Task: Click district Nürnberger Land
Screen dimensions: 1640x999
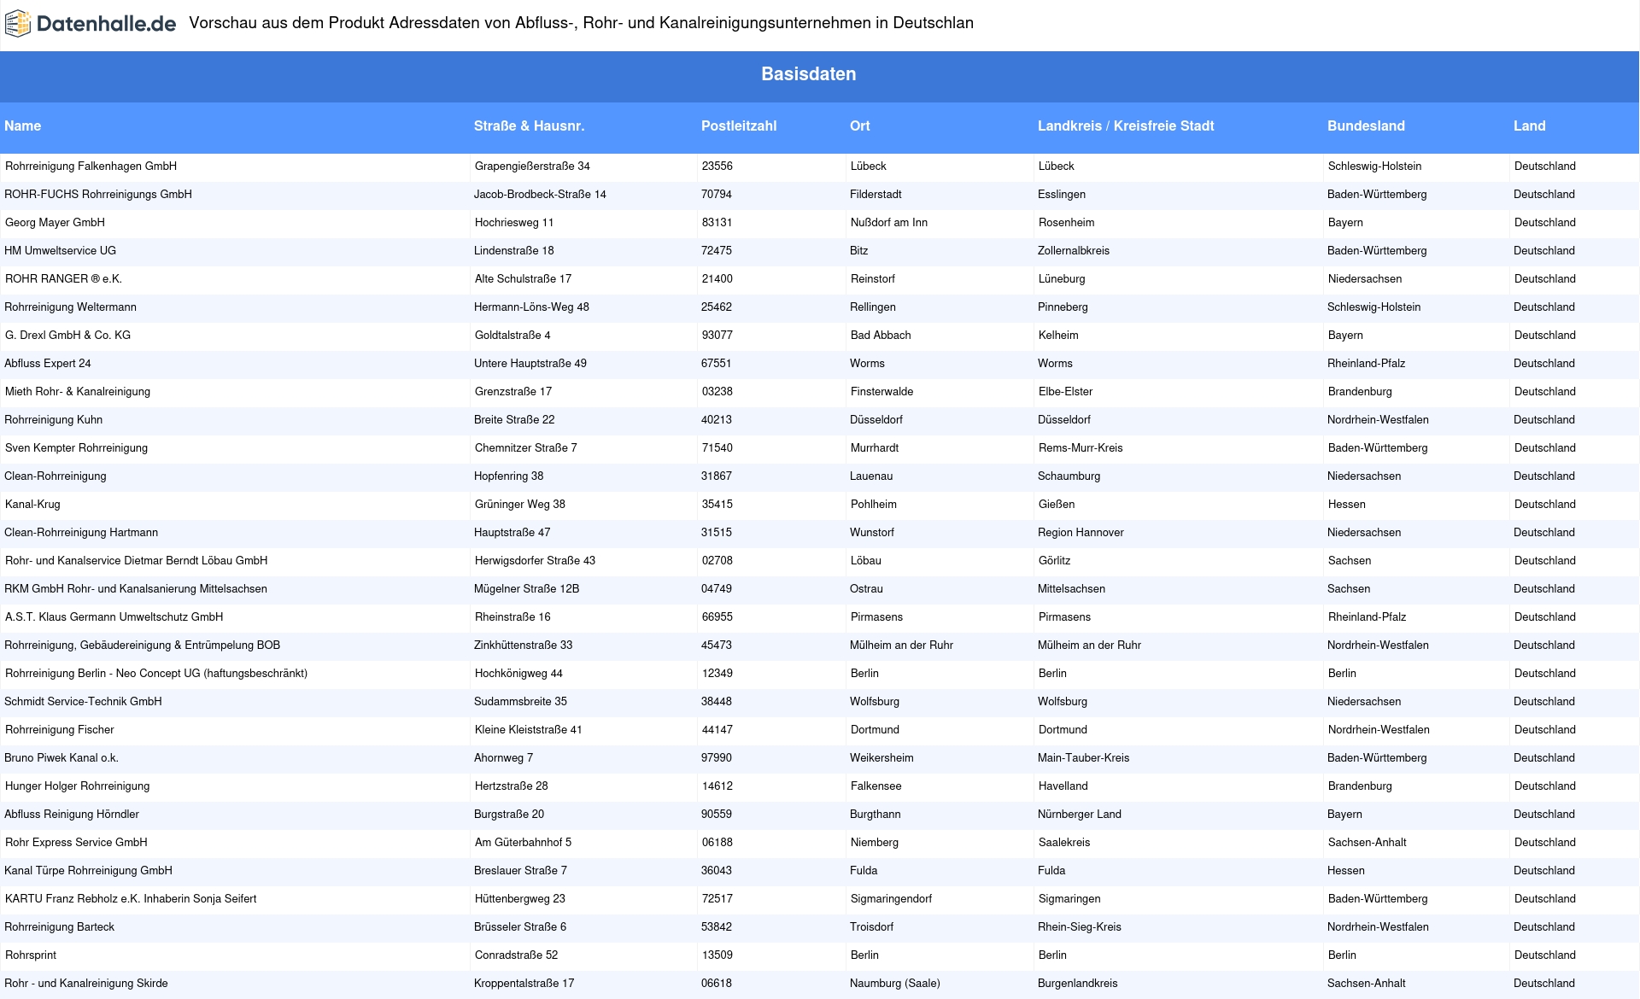Action: coord(1080,815)
